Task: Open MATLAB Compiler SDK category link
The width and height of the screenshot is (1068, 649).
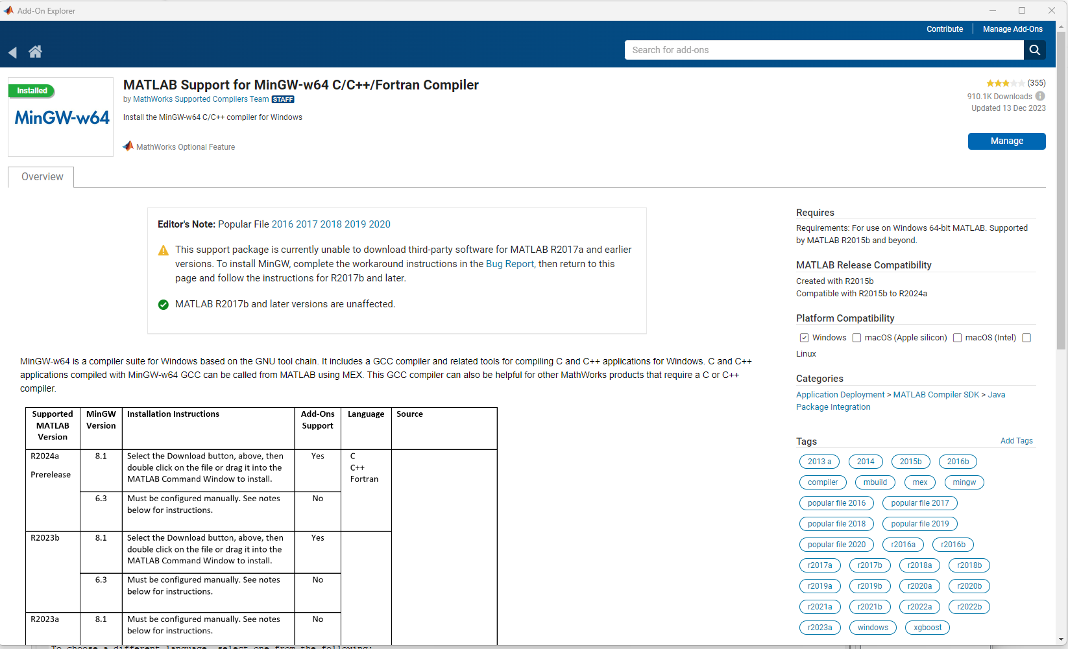Action: tap(936, 395)
